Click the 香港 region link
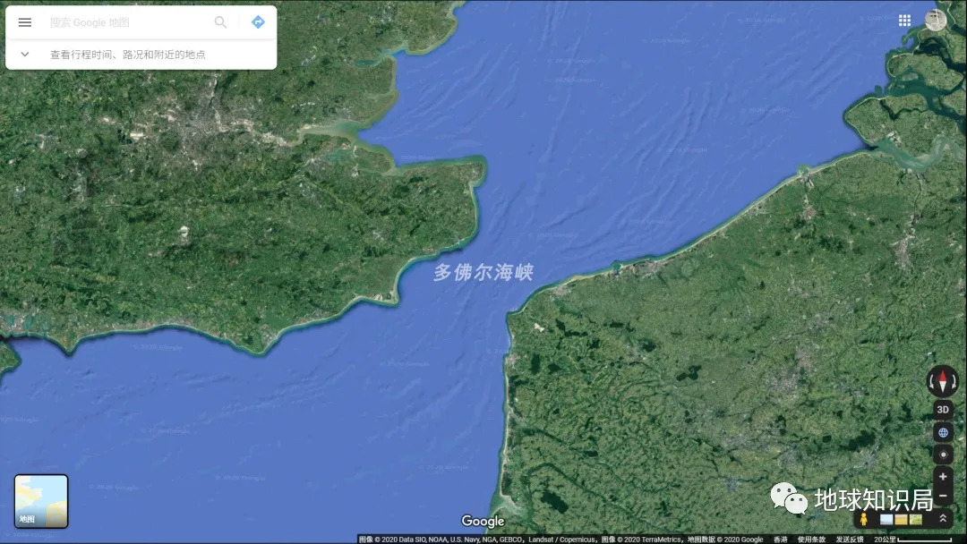The image size is (967, 544). pos(781,540)
